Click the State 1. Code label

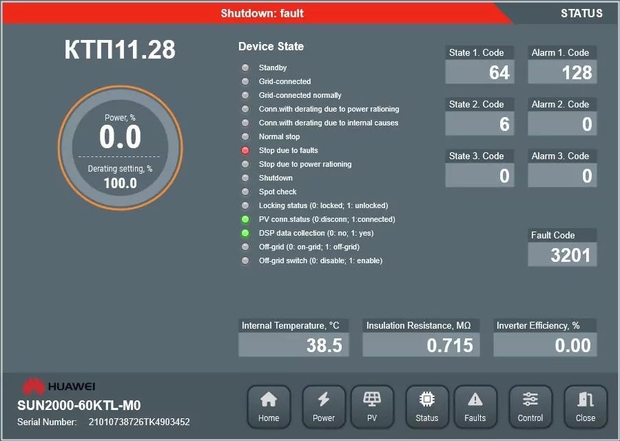point(477,52)
